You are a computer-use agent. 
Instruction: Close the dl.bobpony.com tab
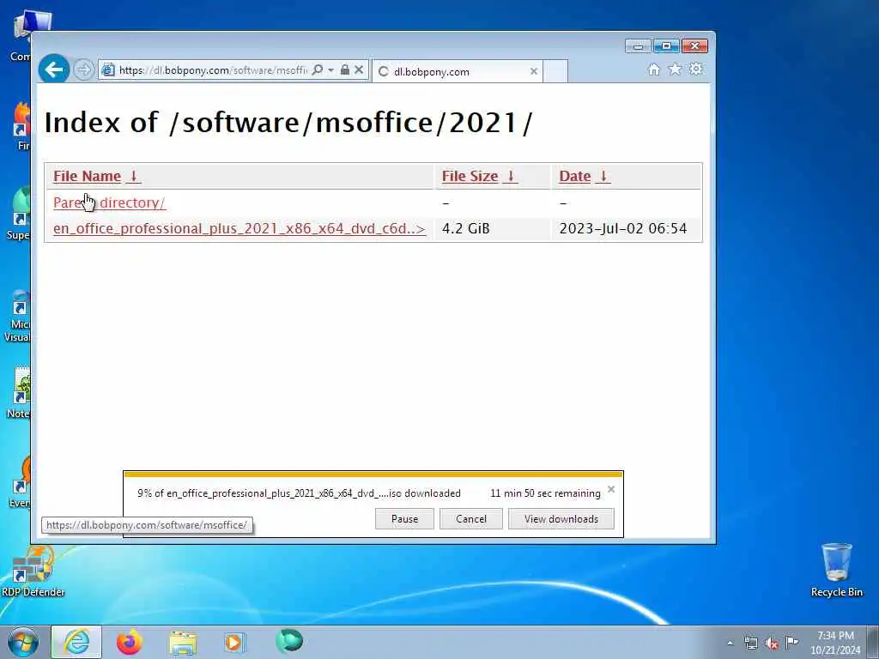(x=534, y=71)
